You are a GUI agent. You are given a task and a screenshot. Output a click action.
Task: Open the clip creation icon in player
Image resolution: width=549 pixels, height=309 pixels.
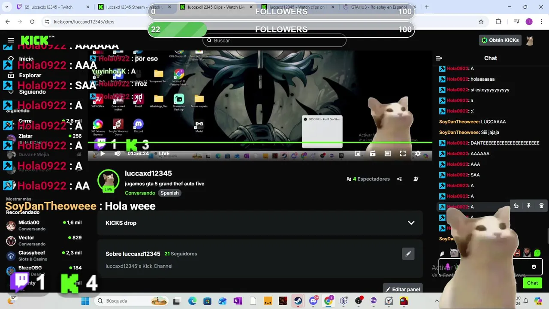[x=372, y=154]
